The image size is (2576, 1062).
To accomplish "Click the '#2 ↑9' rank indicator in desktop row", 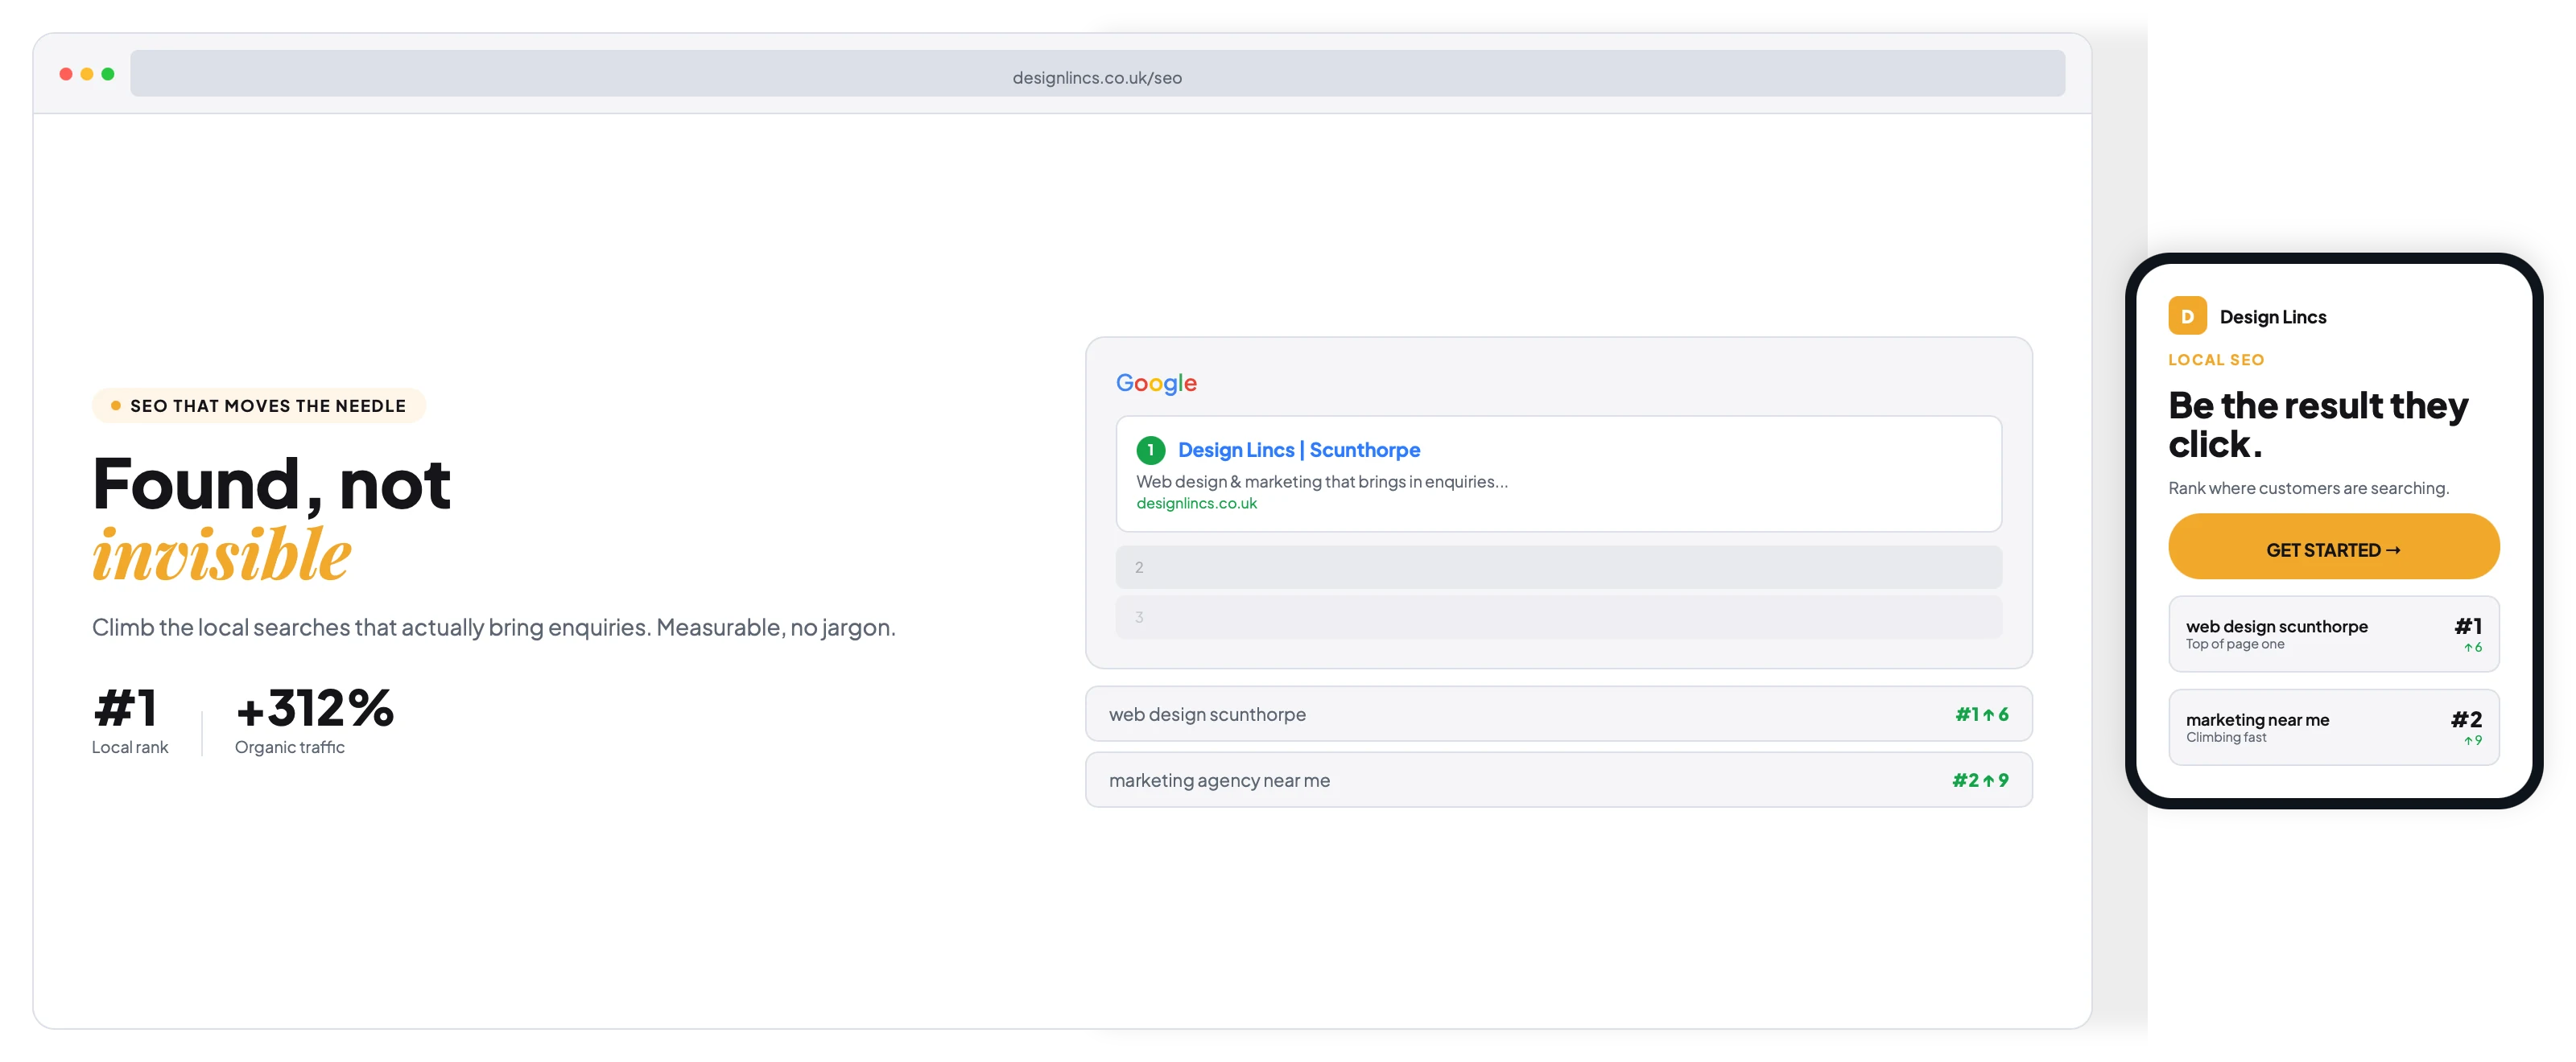I will click(x=1980, y=780).
